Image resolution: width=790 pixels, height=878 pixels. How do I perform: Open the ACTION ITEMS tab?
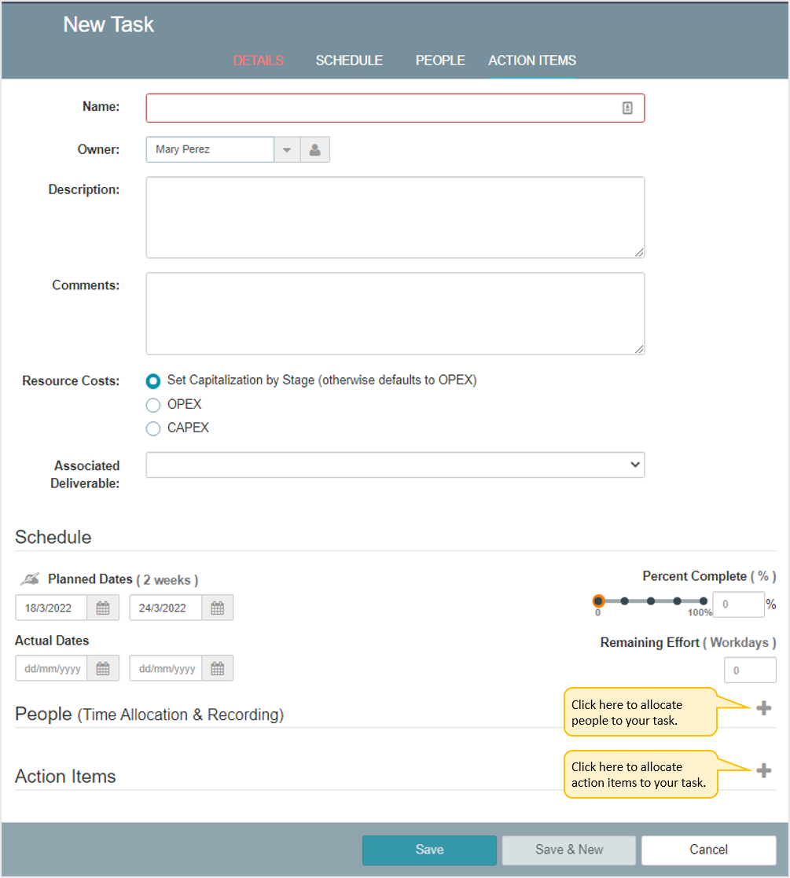click(532, 61)
